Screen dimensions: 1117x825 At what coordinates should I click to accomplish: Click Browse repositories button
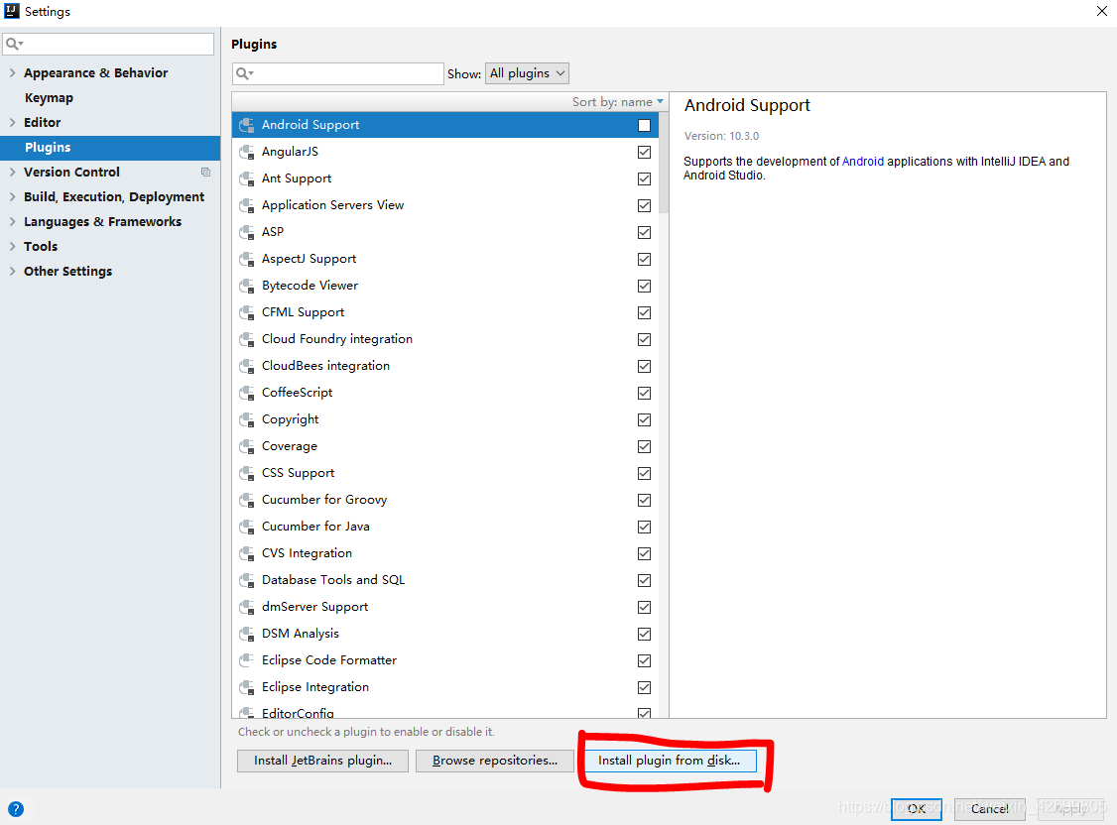pyautogui.click(x=495, y=761)
